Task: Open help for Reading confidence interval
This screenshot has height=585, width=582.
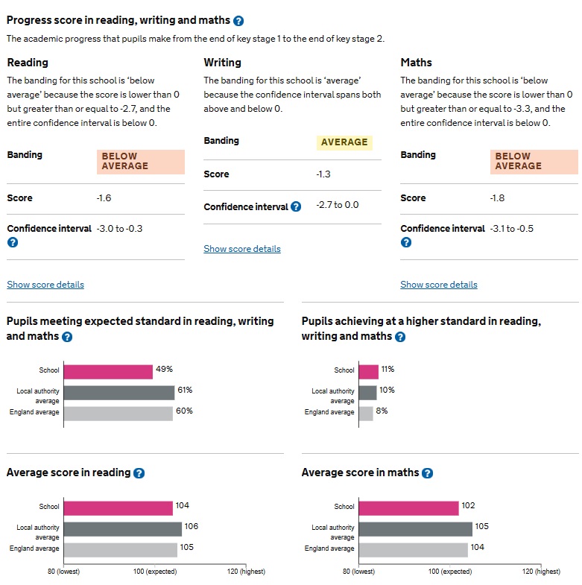Action: coord(13,242)
